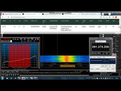Click the third playback bar icon
The height and width of the screenshot is (91, 121).
11,75
